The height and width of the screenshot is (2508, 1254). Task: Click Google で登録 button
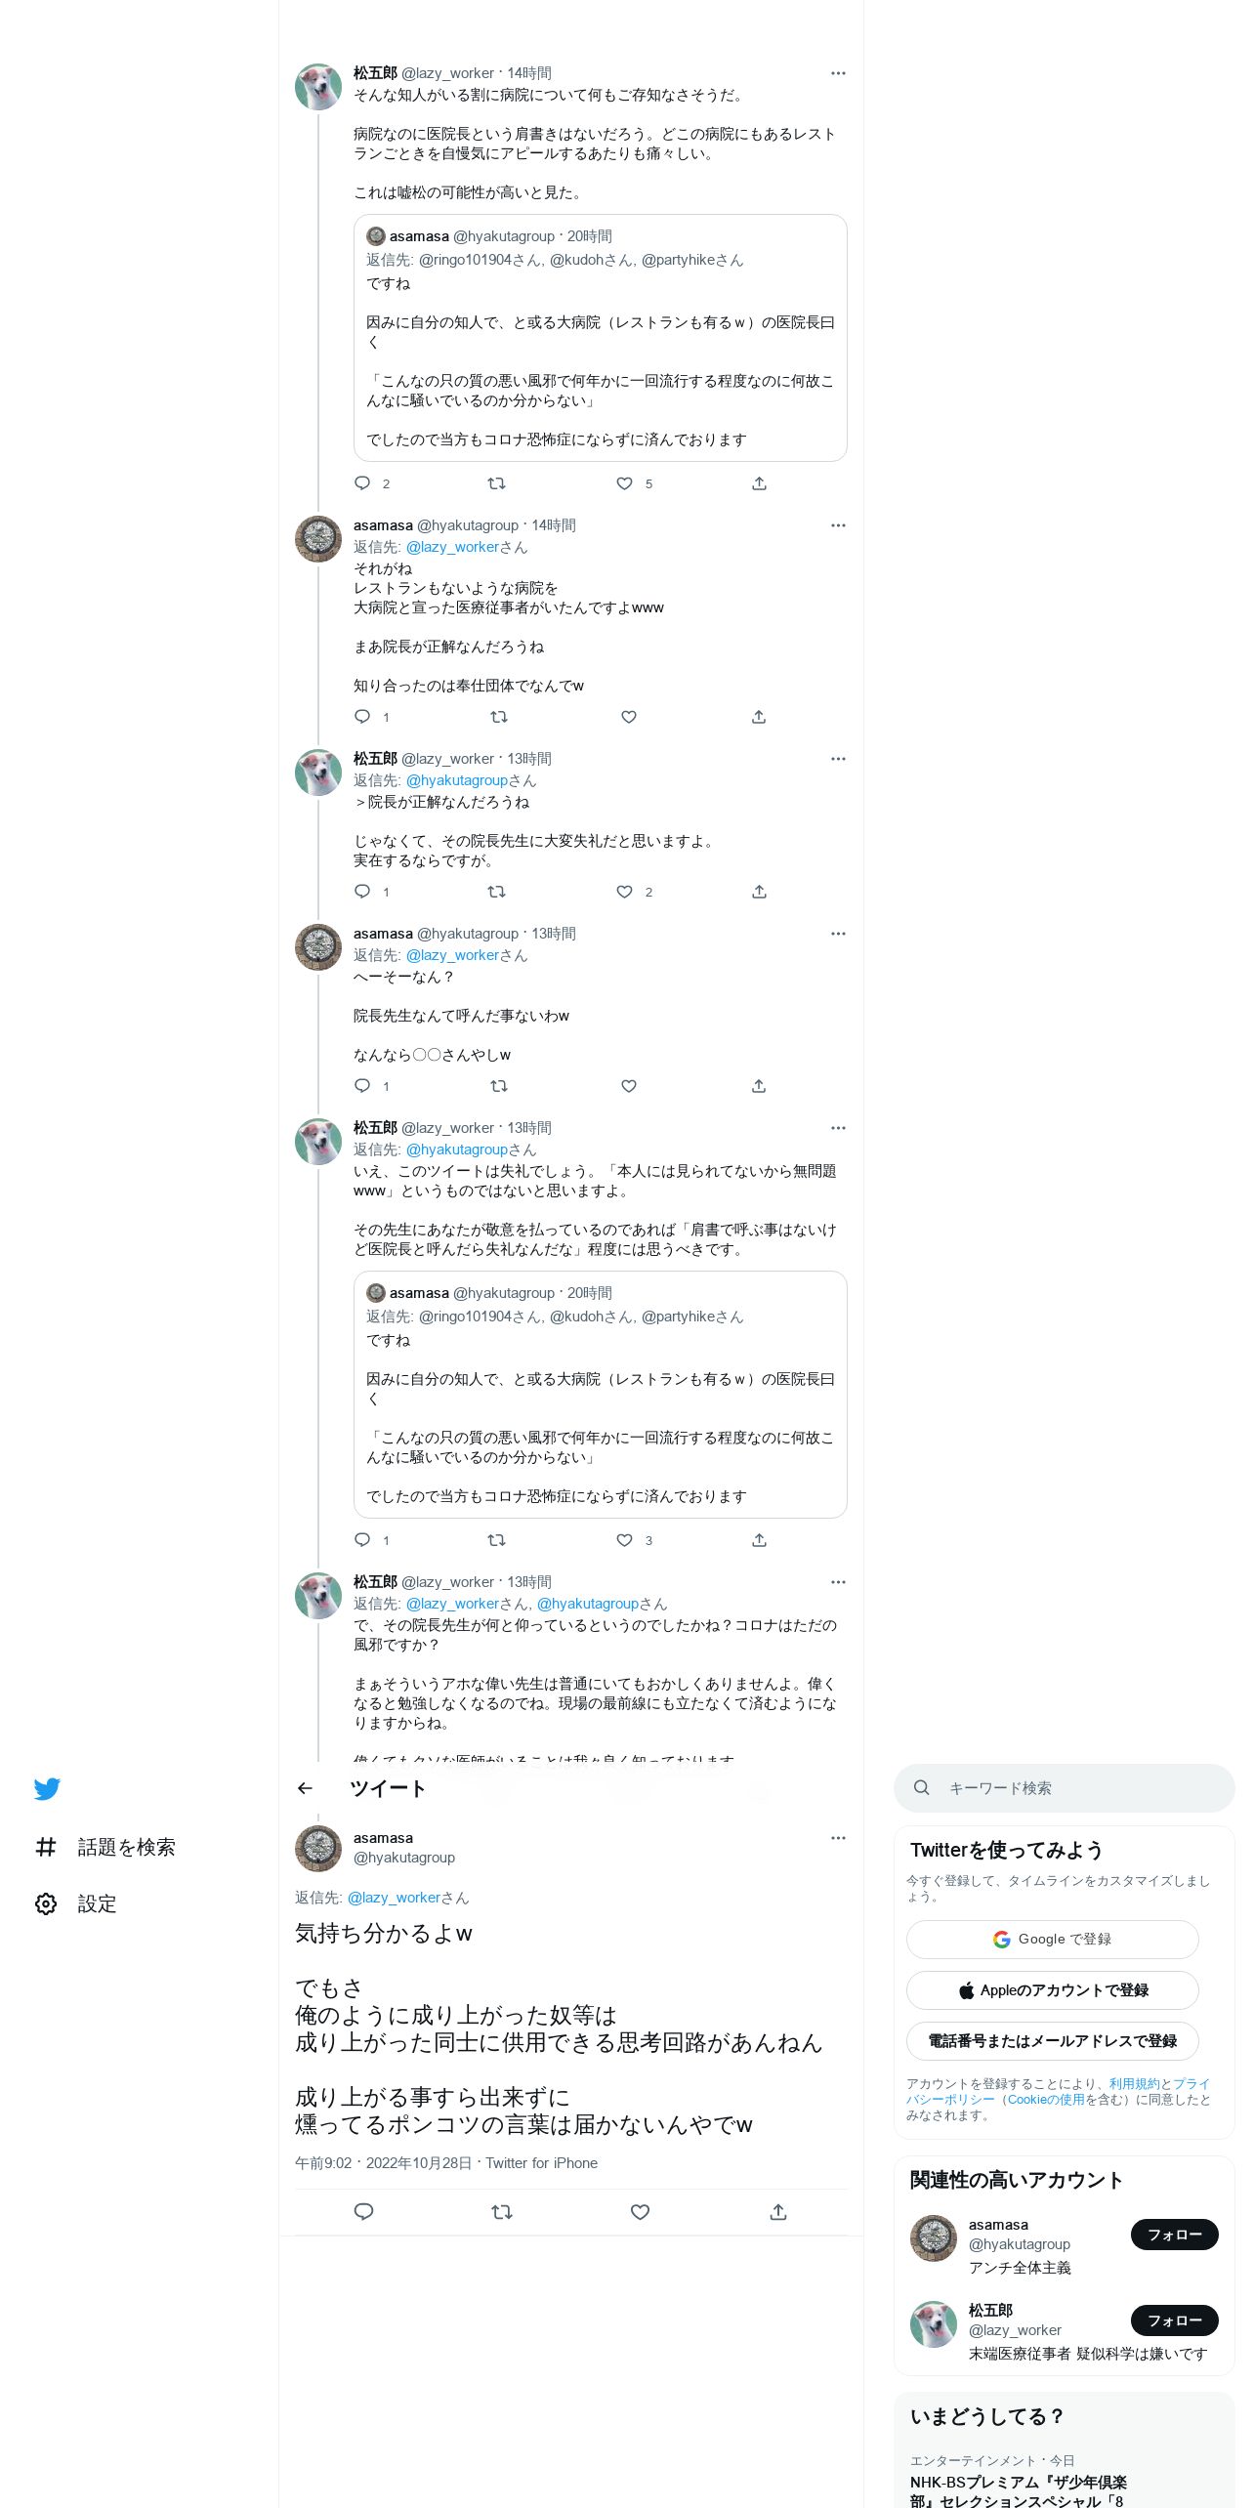coord(1052,1940)
